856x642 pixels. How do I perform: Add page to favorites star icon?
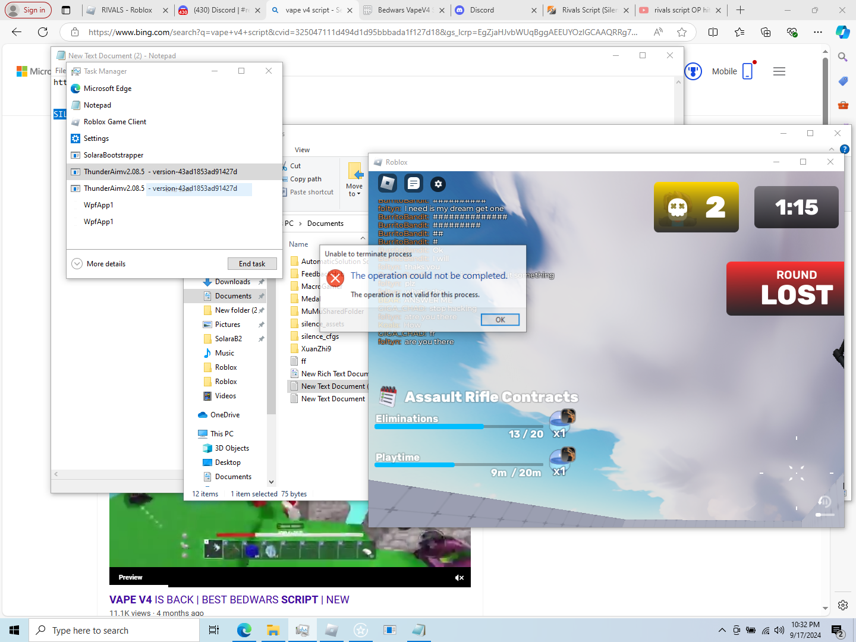[682, 32]
